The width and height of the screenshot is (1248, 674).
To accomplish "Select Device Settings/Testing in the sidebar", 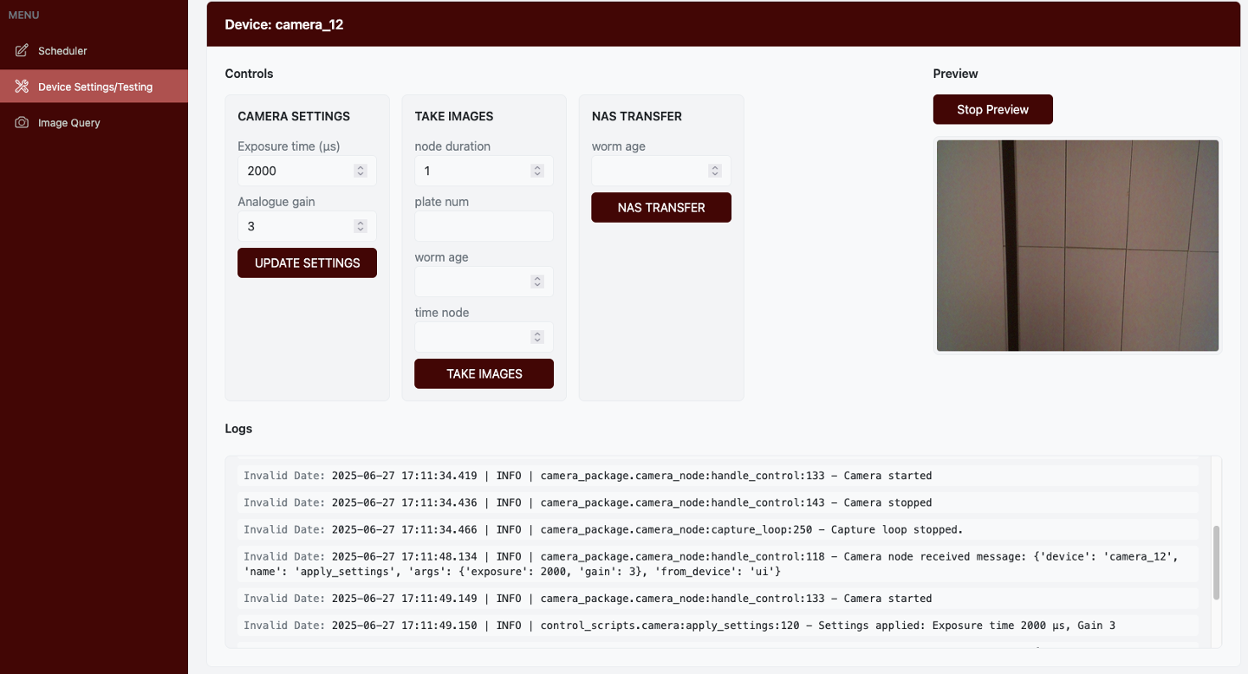I will pyautogui.click(x=94, y=87).
